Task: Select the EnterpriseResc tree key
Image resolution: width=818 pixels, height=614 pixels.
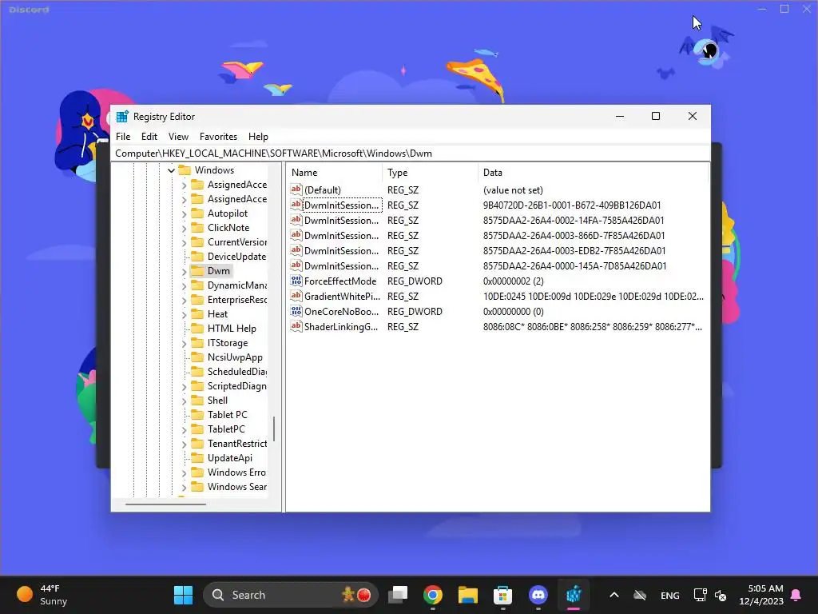Action: click(236, 300)
